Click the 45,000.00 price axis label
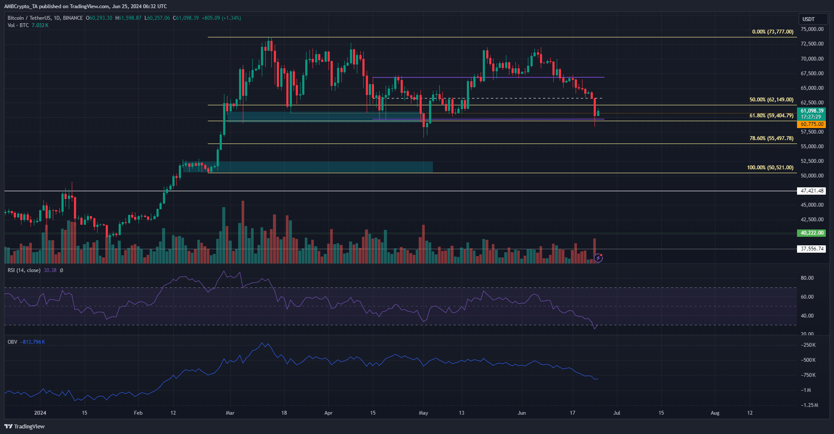The height and width of the screenshot is (434, 834). coord(812,205)
